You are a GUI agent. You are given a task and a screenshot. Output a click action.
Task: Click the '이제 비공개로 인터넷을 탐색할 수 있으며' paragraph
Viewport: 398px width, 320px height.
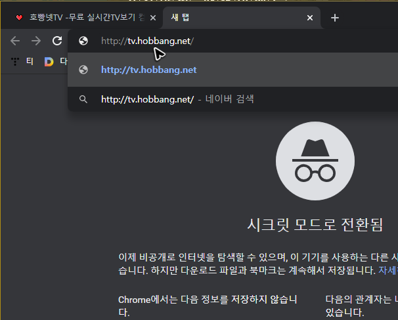tap(258, 264)
